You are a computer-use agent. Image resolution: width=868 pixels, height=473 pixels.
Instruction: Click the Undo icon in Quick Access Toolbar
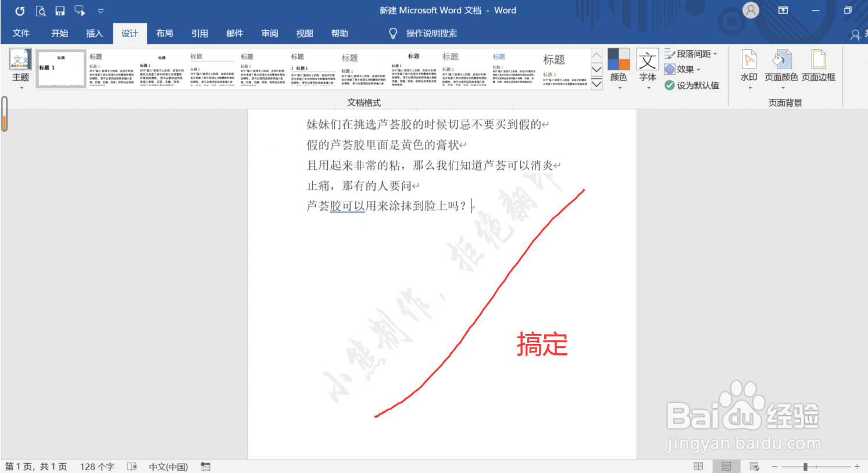(x=21, y=10)
